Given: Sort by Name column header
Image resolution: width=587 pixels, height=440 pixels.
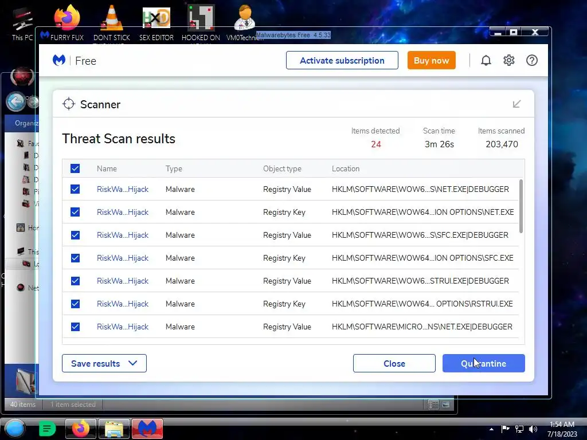Looking at the screenshot, I should [x=107, y=169].
